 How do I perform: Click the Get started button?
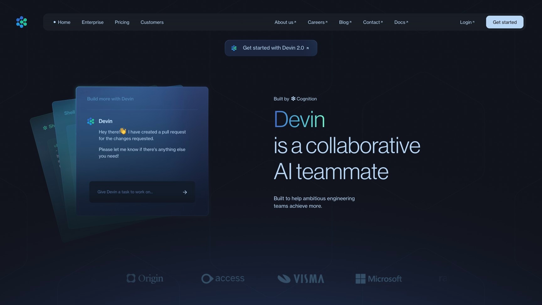point(504,22)
